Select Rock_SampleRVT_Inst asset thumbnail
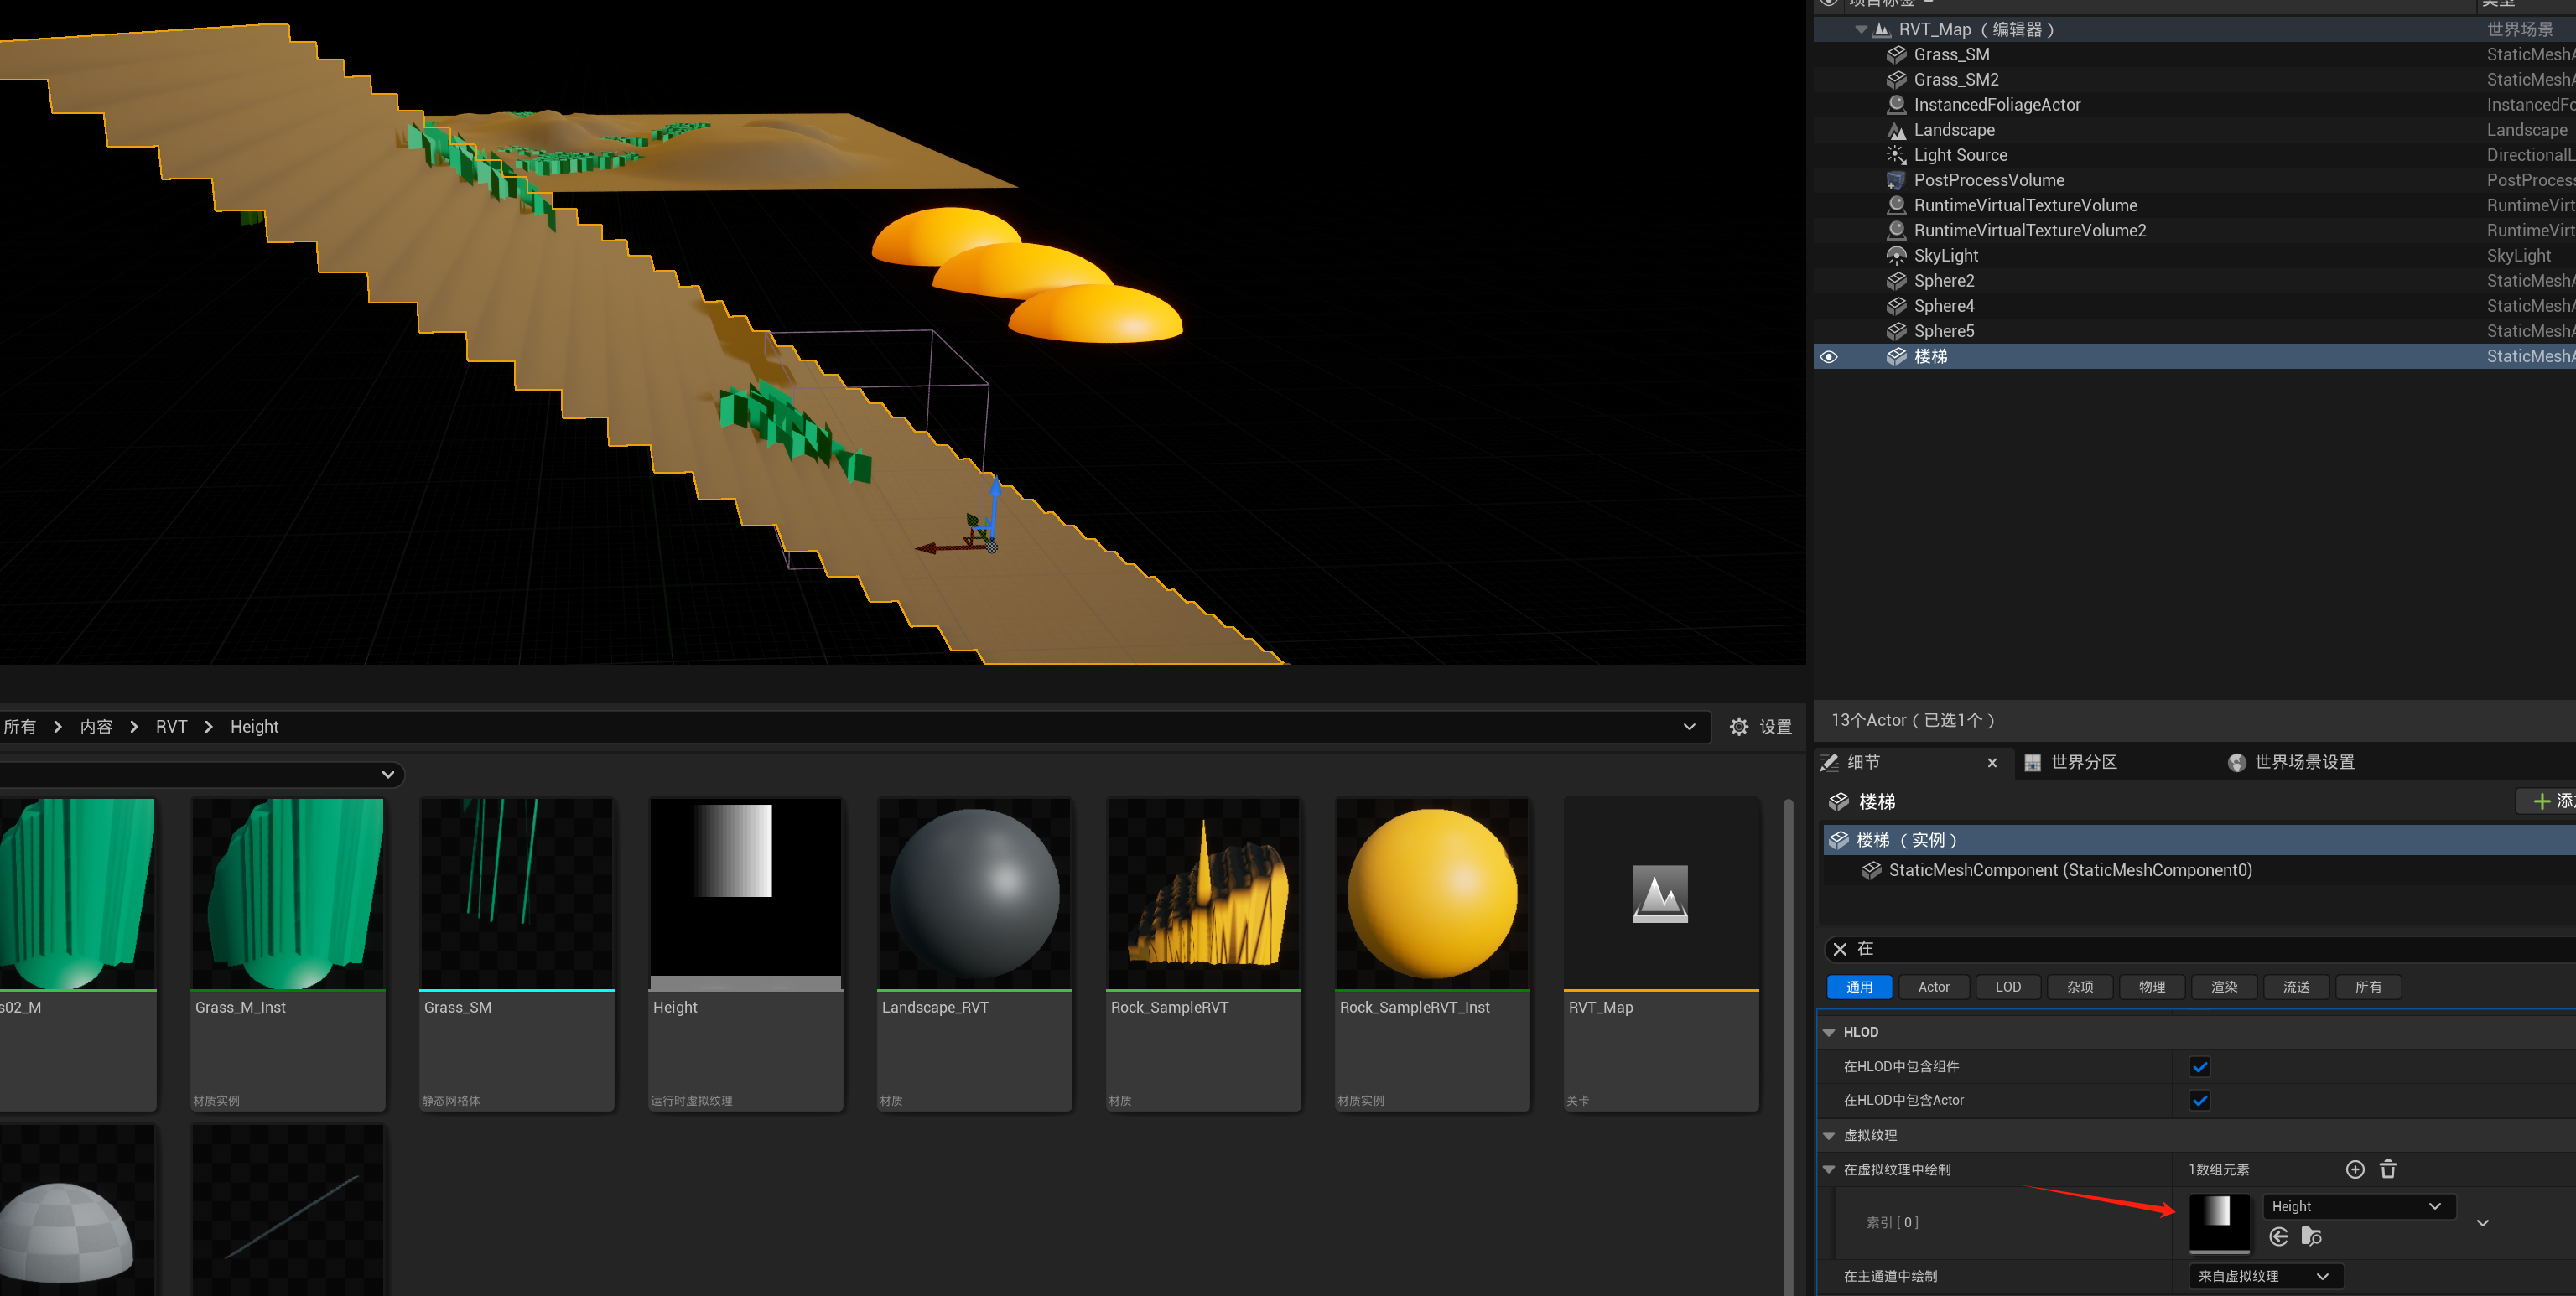The image size is (2576, 1296). point(1431,895)
